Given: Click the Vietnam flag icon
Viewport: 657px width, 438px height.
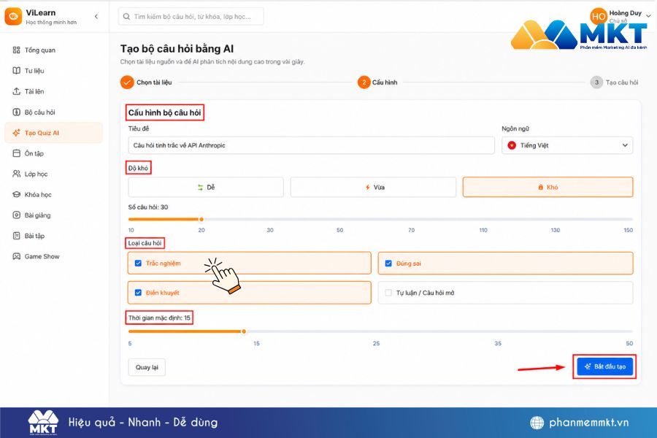Looking at the screenshot, I should (512, 145).
